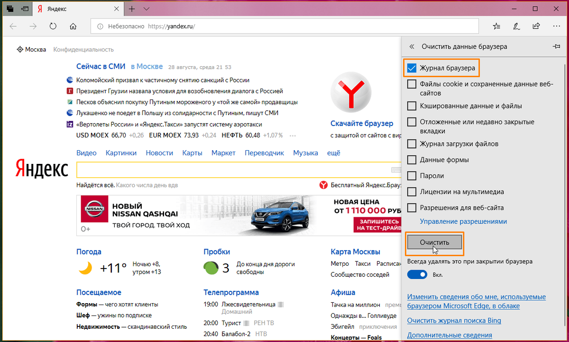Open в Москве news link
The image size is (569, 342).
pyautogui.click(x=147, y=66)
